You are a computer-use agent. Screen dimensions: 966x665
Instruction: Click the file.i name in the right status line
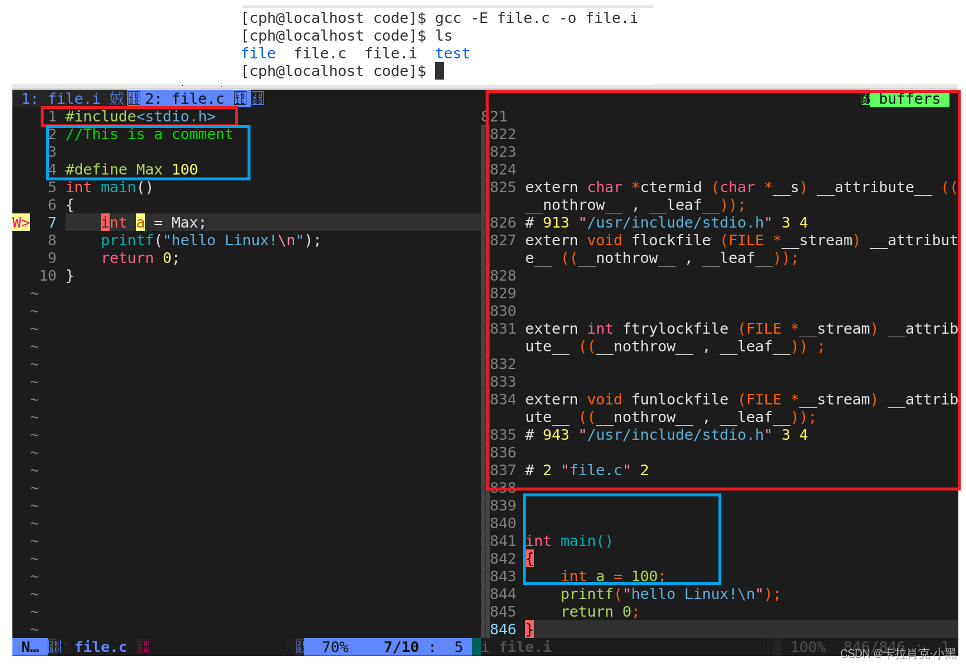tap(526, 647)
